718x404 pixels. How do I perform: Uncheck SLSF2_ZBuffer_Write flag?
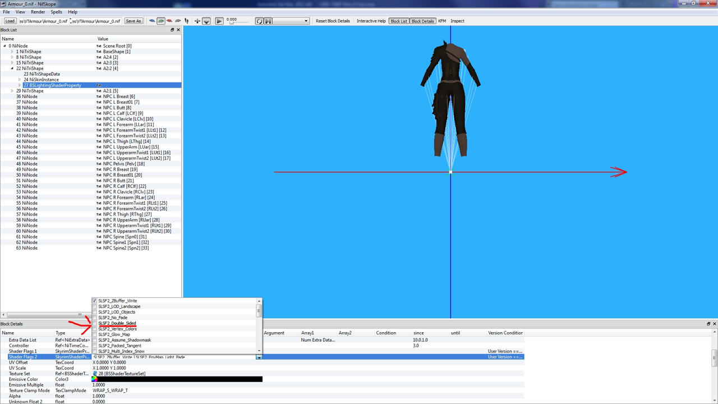(95, 301)
